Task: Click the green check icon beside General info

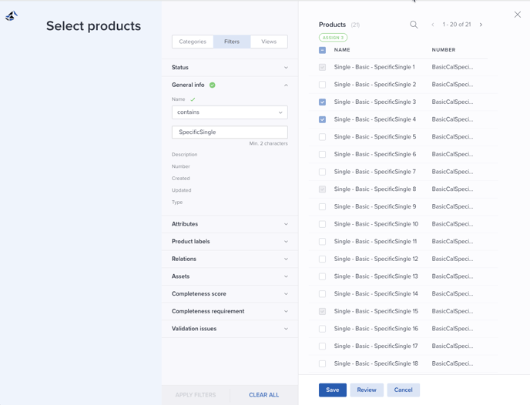Action: click(213, 85)
